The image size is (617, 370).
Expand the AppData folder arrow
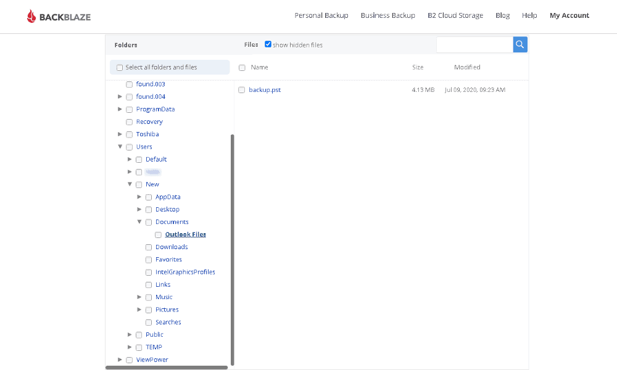pos(139,197)
